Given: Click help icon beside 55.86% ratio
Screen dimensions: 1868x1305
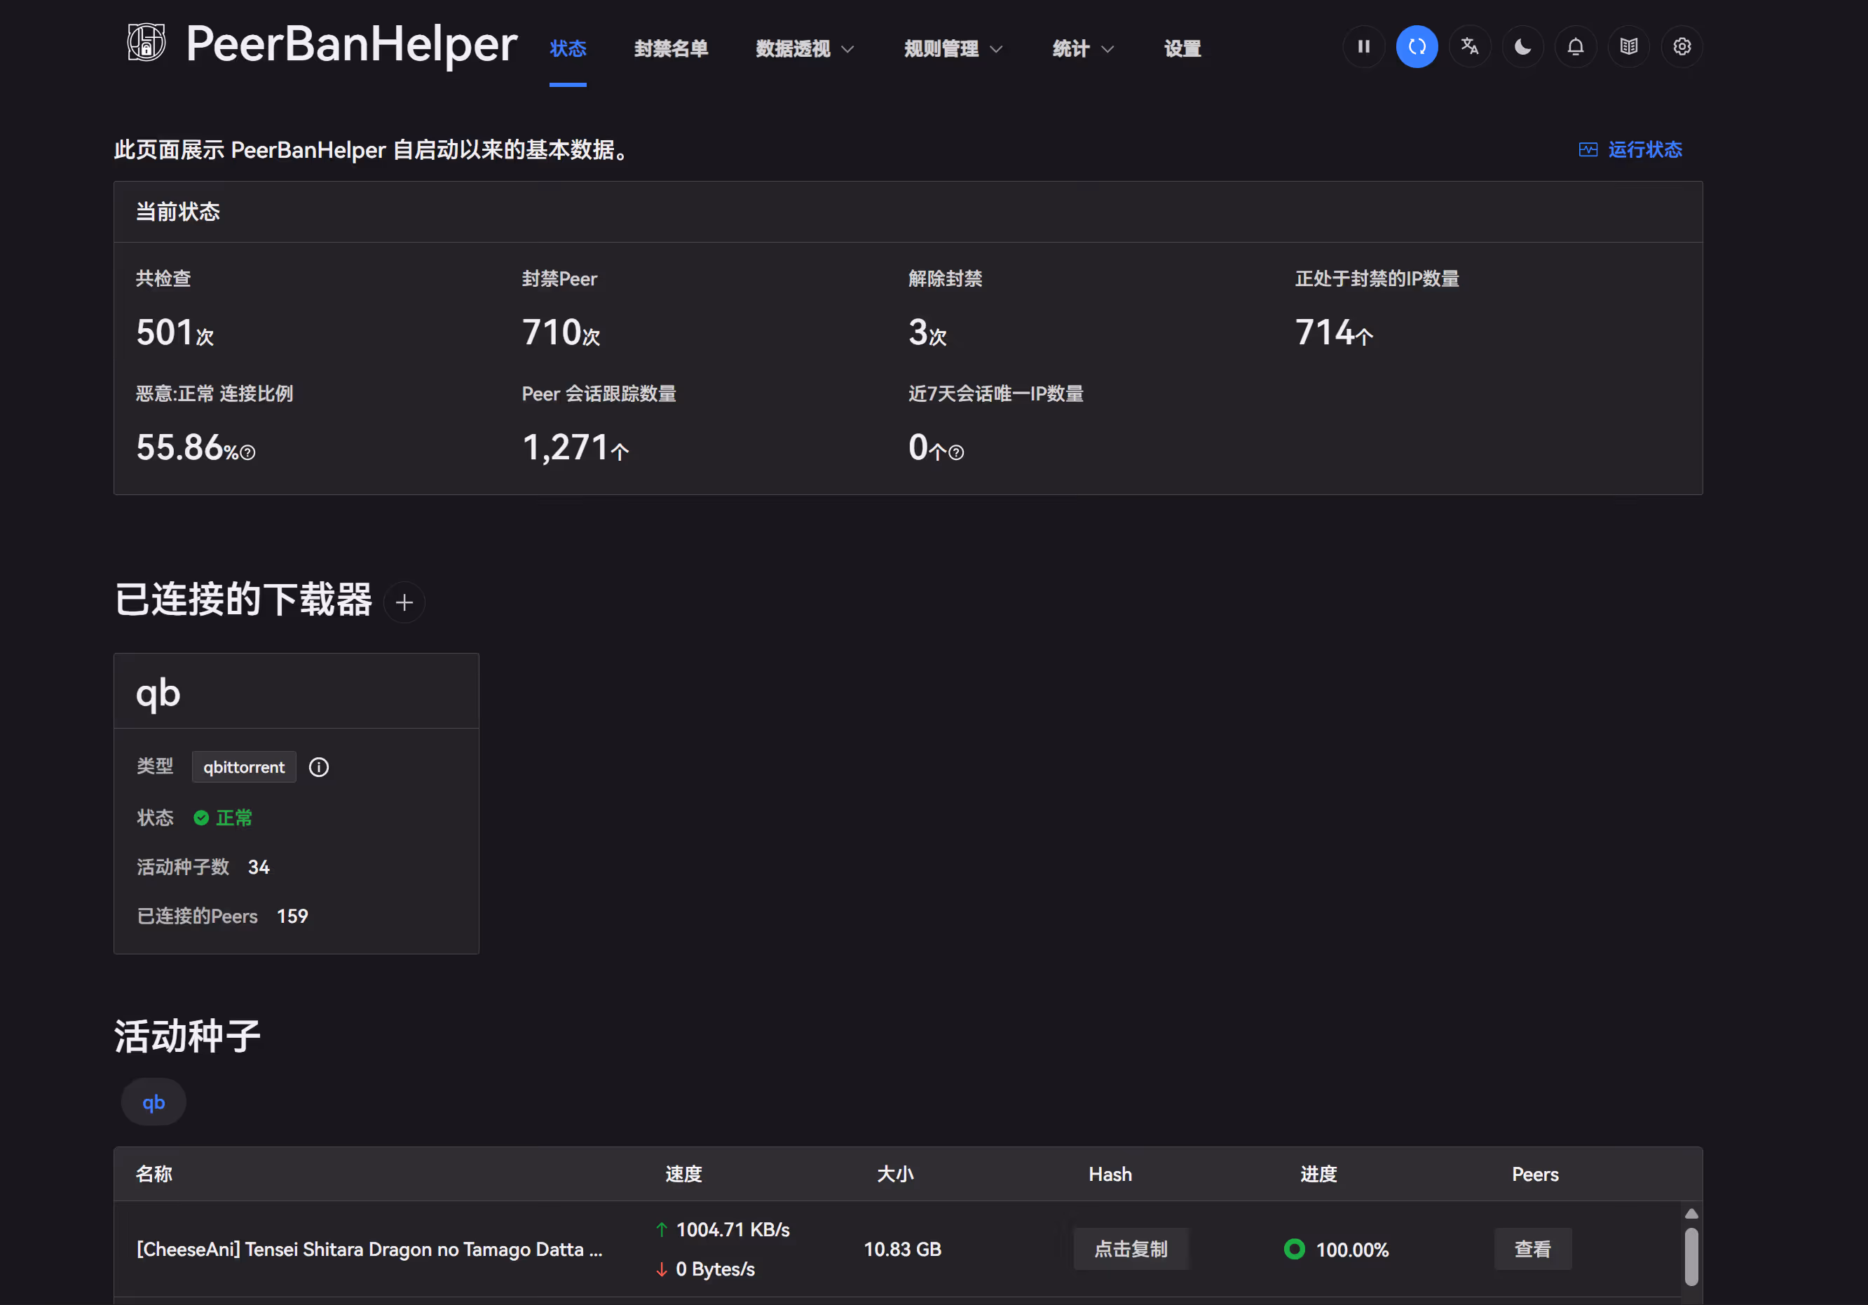Looking at the screenshot, I should pyautogui.click(x=248, y=452).
